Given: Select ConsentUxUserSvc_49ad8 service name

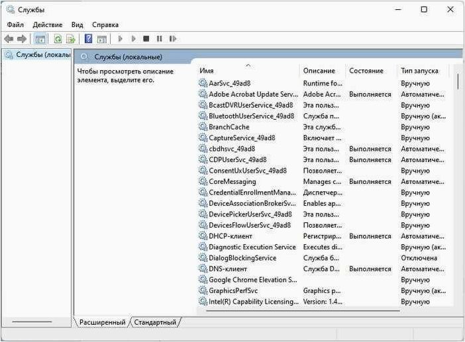Looking at the screenshot, I should click(248, 171).
